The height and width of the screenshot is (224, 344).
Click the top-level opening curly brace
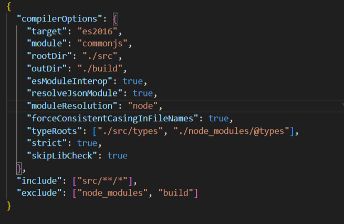tap(9, 7)
